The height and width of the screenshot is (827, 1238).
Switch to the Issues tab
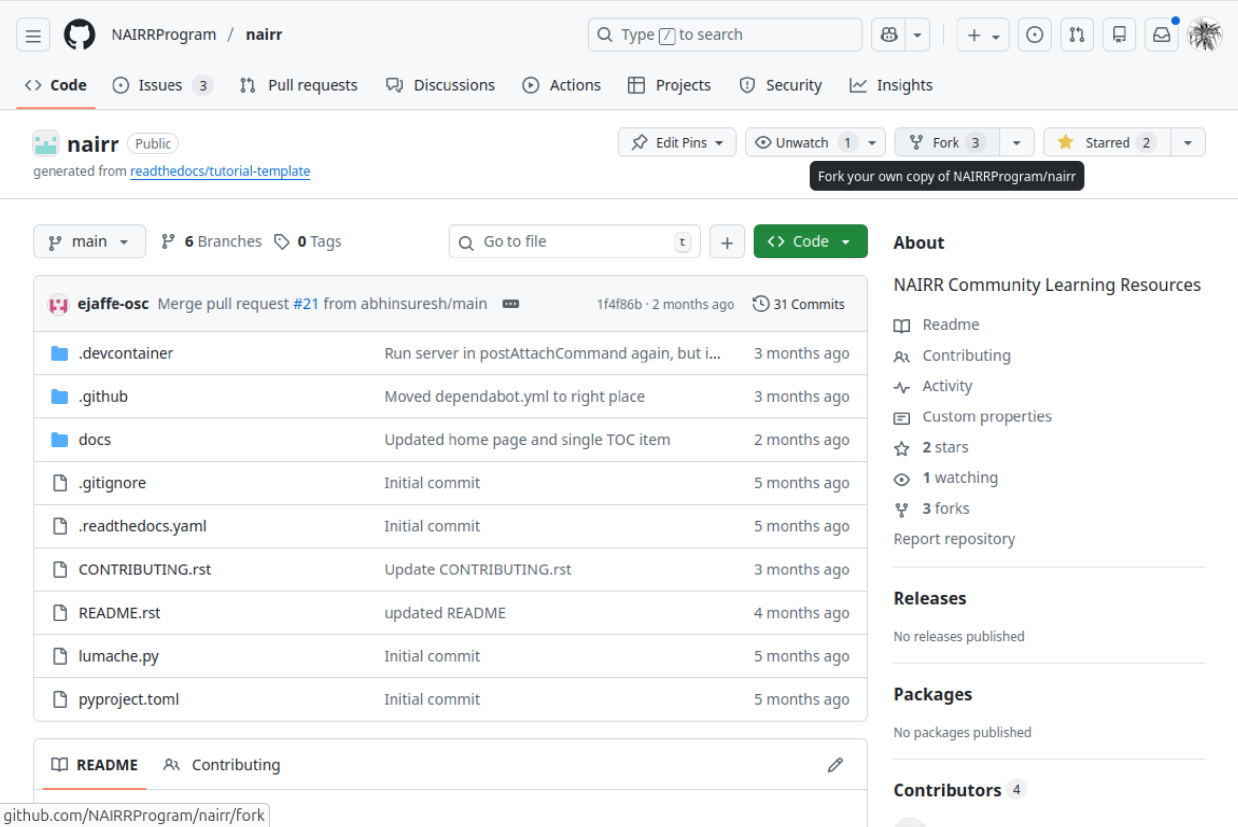click(163, 86)
